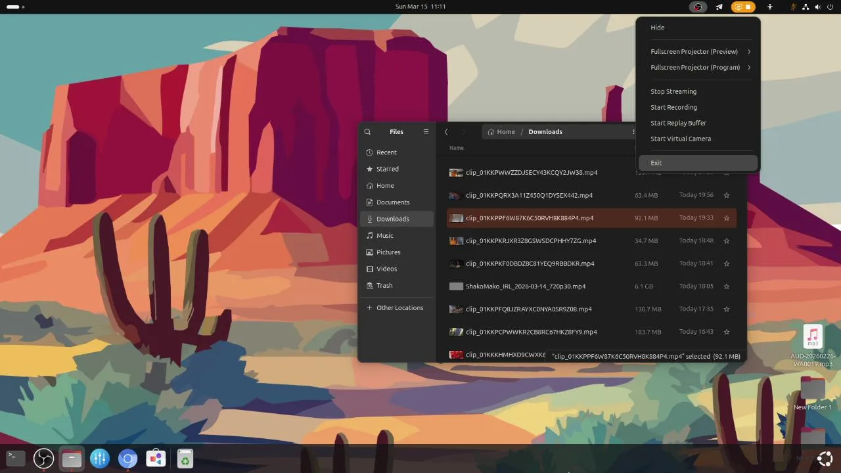Star the clip_01KKPCPWWKR2CB8RC67HKZ8FY9.mp4 file
Viewport: 841px width, 473px height.
point(727,332)
